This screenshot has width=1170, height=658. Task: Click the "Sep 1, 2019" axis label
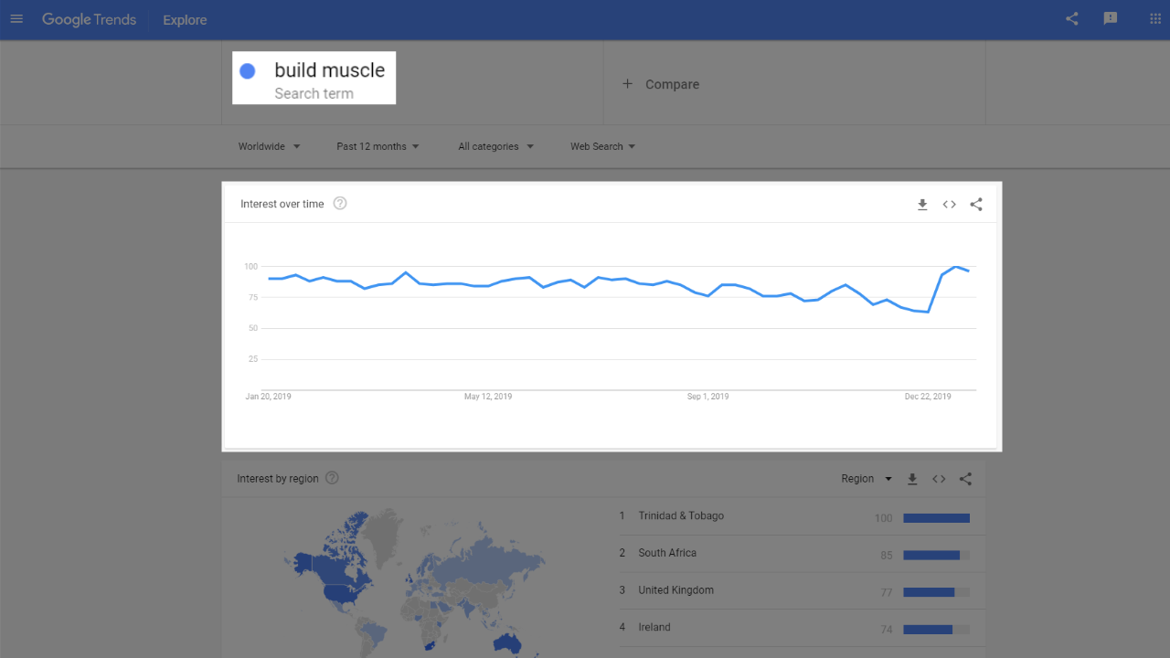708,397
